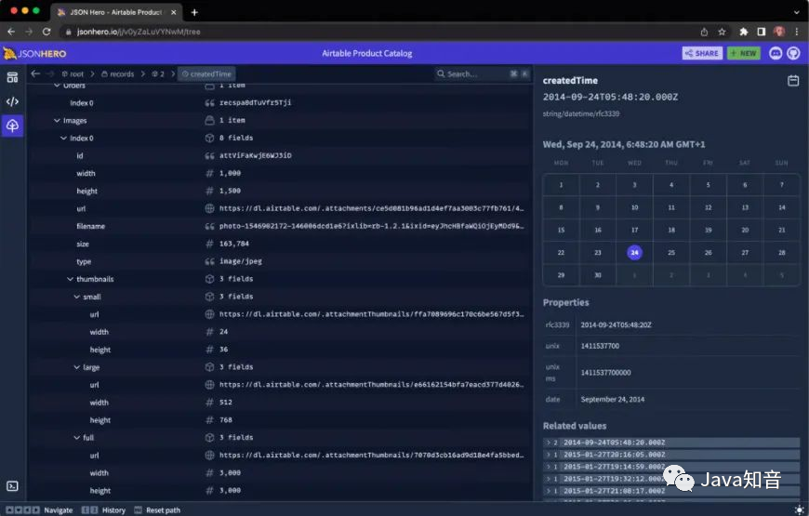Select highlighted day 24 in calendar
809x516 pixels.
pyautogui.click(x=634, y=252)
